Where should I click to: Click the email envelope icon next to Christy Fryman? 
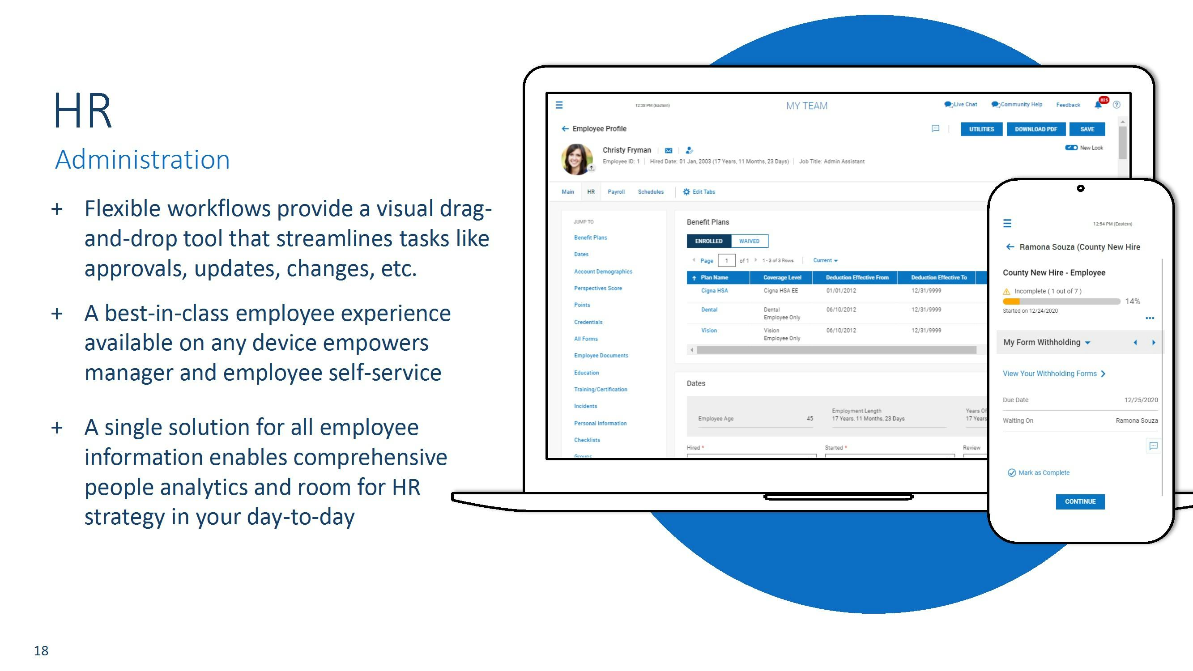click(668, 150)
